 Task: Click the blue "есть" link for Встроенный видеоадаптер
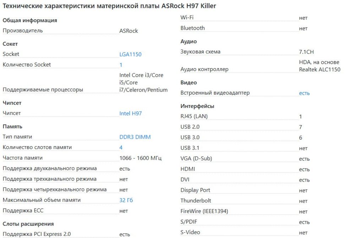pos(304,93)
